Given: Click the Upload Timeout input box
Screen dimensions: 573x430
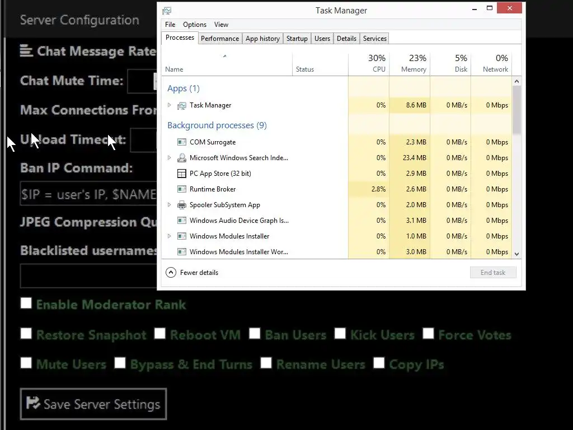Looking at the screenshot, I should tap(144, 140).
